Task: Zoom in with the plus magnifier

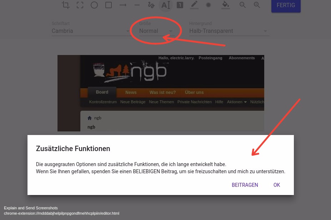Action: pos(257,5)
